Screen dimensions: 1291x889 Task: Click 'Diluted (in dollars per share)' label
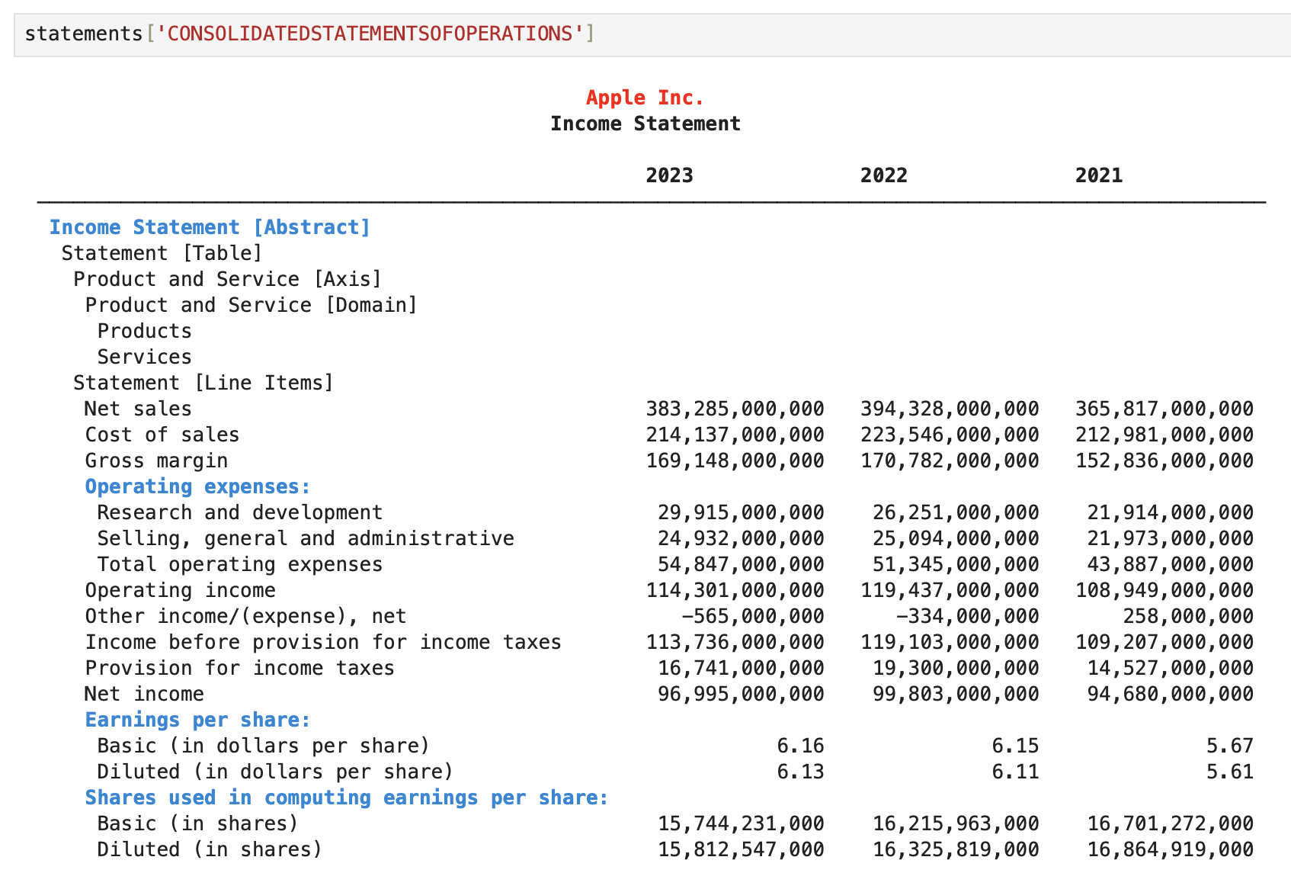(x=275, y=772)
